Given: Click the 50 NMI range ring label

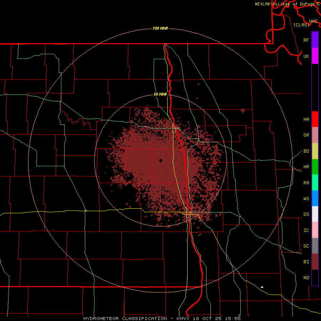Looking at the screenshot, I should [x=160, y=95].
